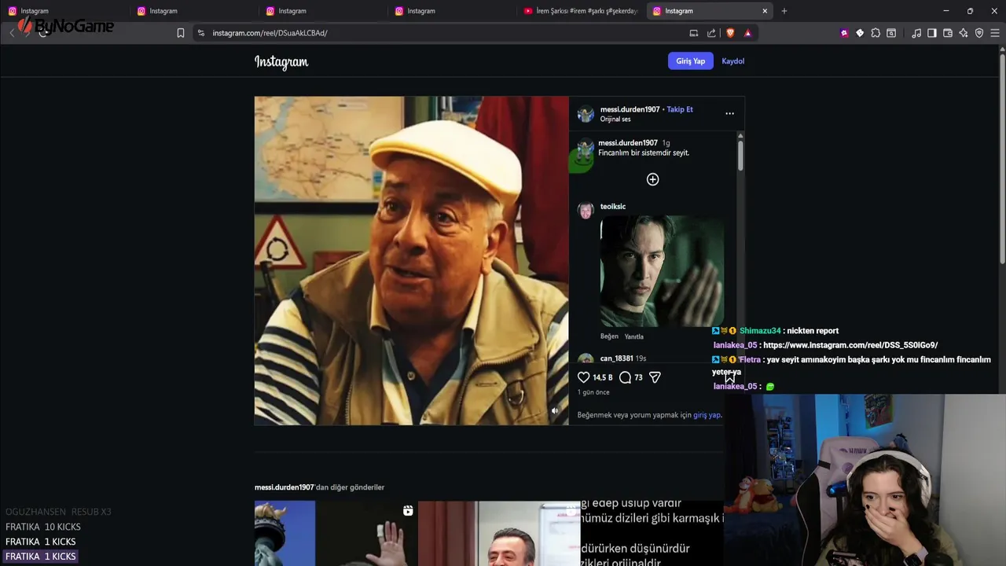
Task: Open the browser hamburger main menu
Action: pyautogui.click(x=995, y=33)
